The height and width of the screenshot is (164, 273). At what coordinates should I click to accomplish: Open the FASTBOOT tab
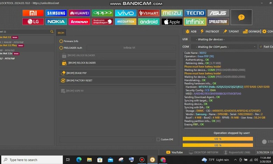point(210,31)
